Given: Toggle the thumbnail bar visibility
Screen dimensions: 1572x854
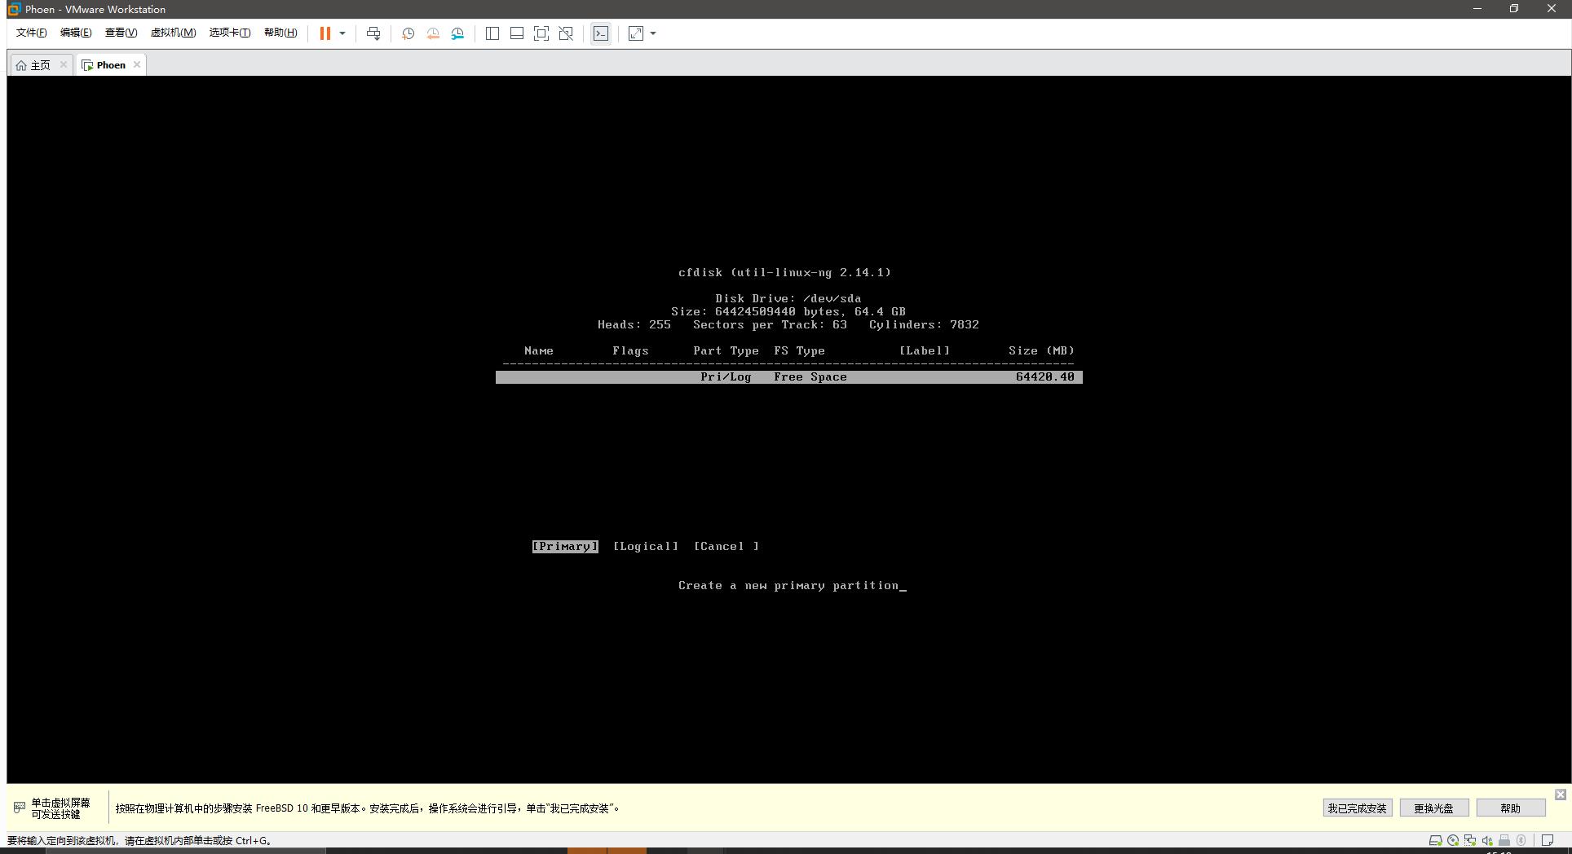Looking at the screenshot, I should coord(516,33).
